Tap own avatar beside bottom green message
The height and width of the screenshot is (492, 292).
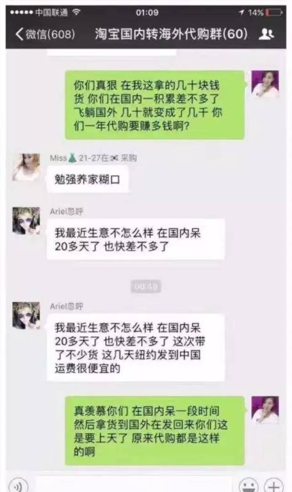265,409
